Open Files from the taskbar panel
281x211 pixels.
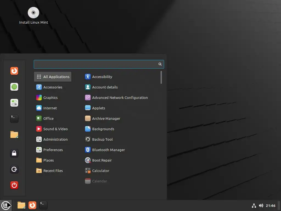tap(21, 205)
